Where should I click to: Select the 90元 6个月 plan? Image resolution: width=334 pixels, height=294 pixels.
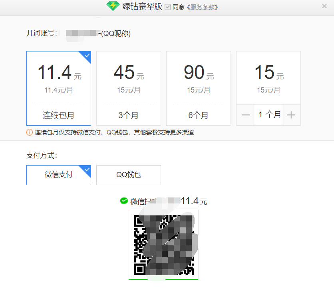click(198, 88)
